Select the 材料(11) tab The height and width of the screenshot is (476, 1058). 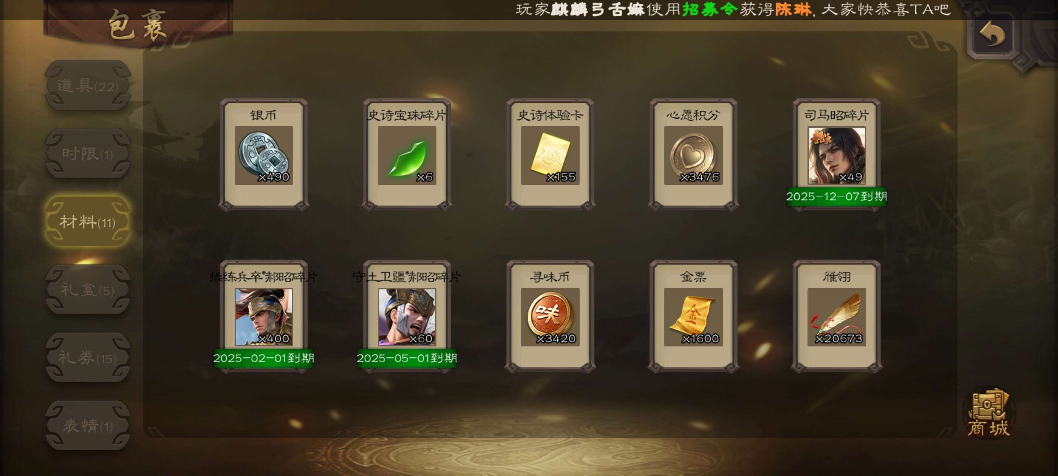click(x=88, y=222)
